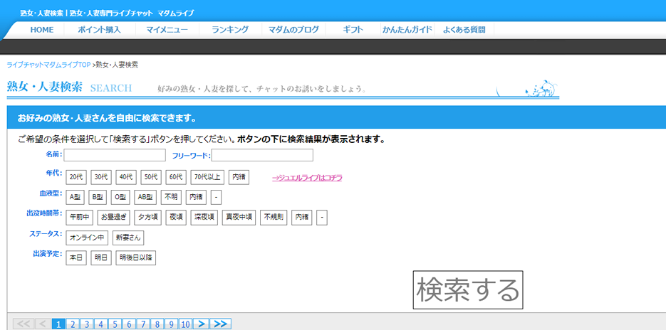Image resolution: width=666 pixels, height=330 pixels.
Task: Go to マイメニュー in navigation
Action: [167, 30]
